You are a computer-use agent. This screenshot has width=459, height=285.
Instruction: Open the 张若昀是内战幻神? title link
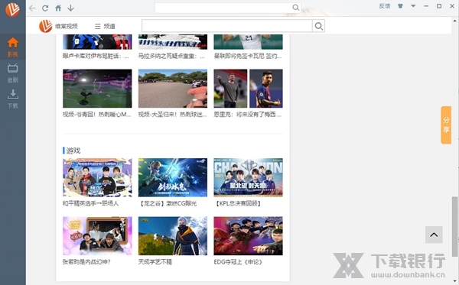(x=86, y=261)
